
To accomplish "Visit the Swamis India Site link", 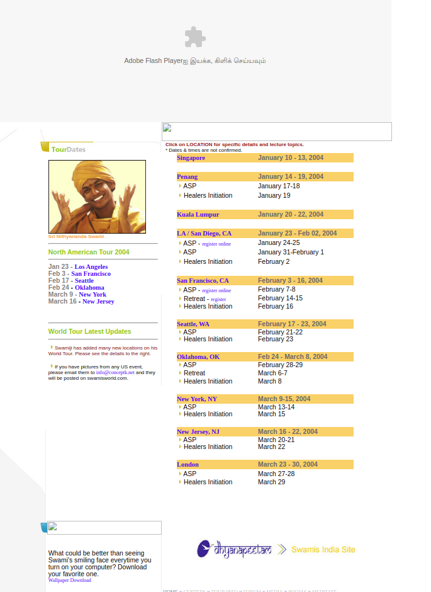I will click(x=323, y=549).
